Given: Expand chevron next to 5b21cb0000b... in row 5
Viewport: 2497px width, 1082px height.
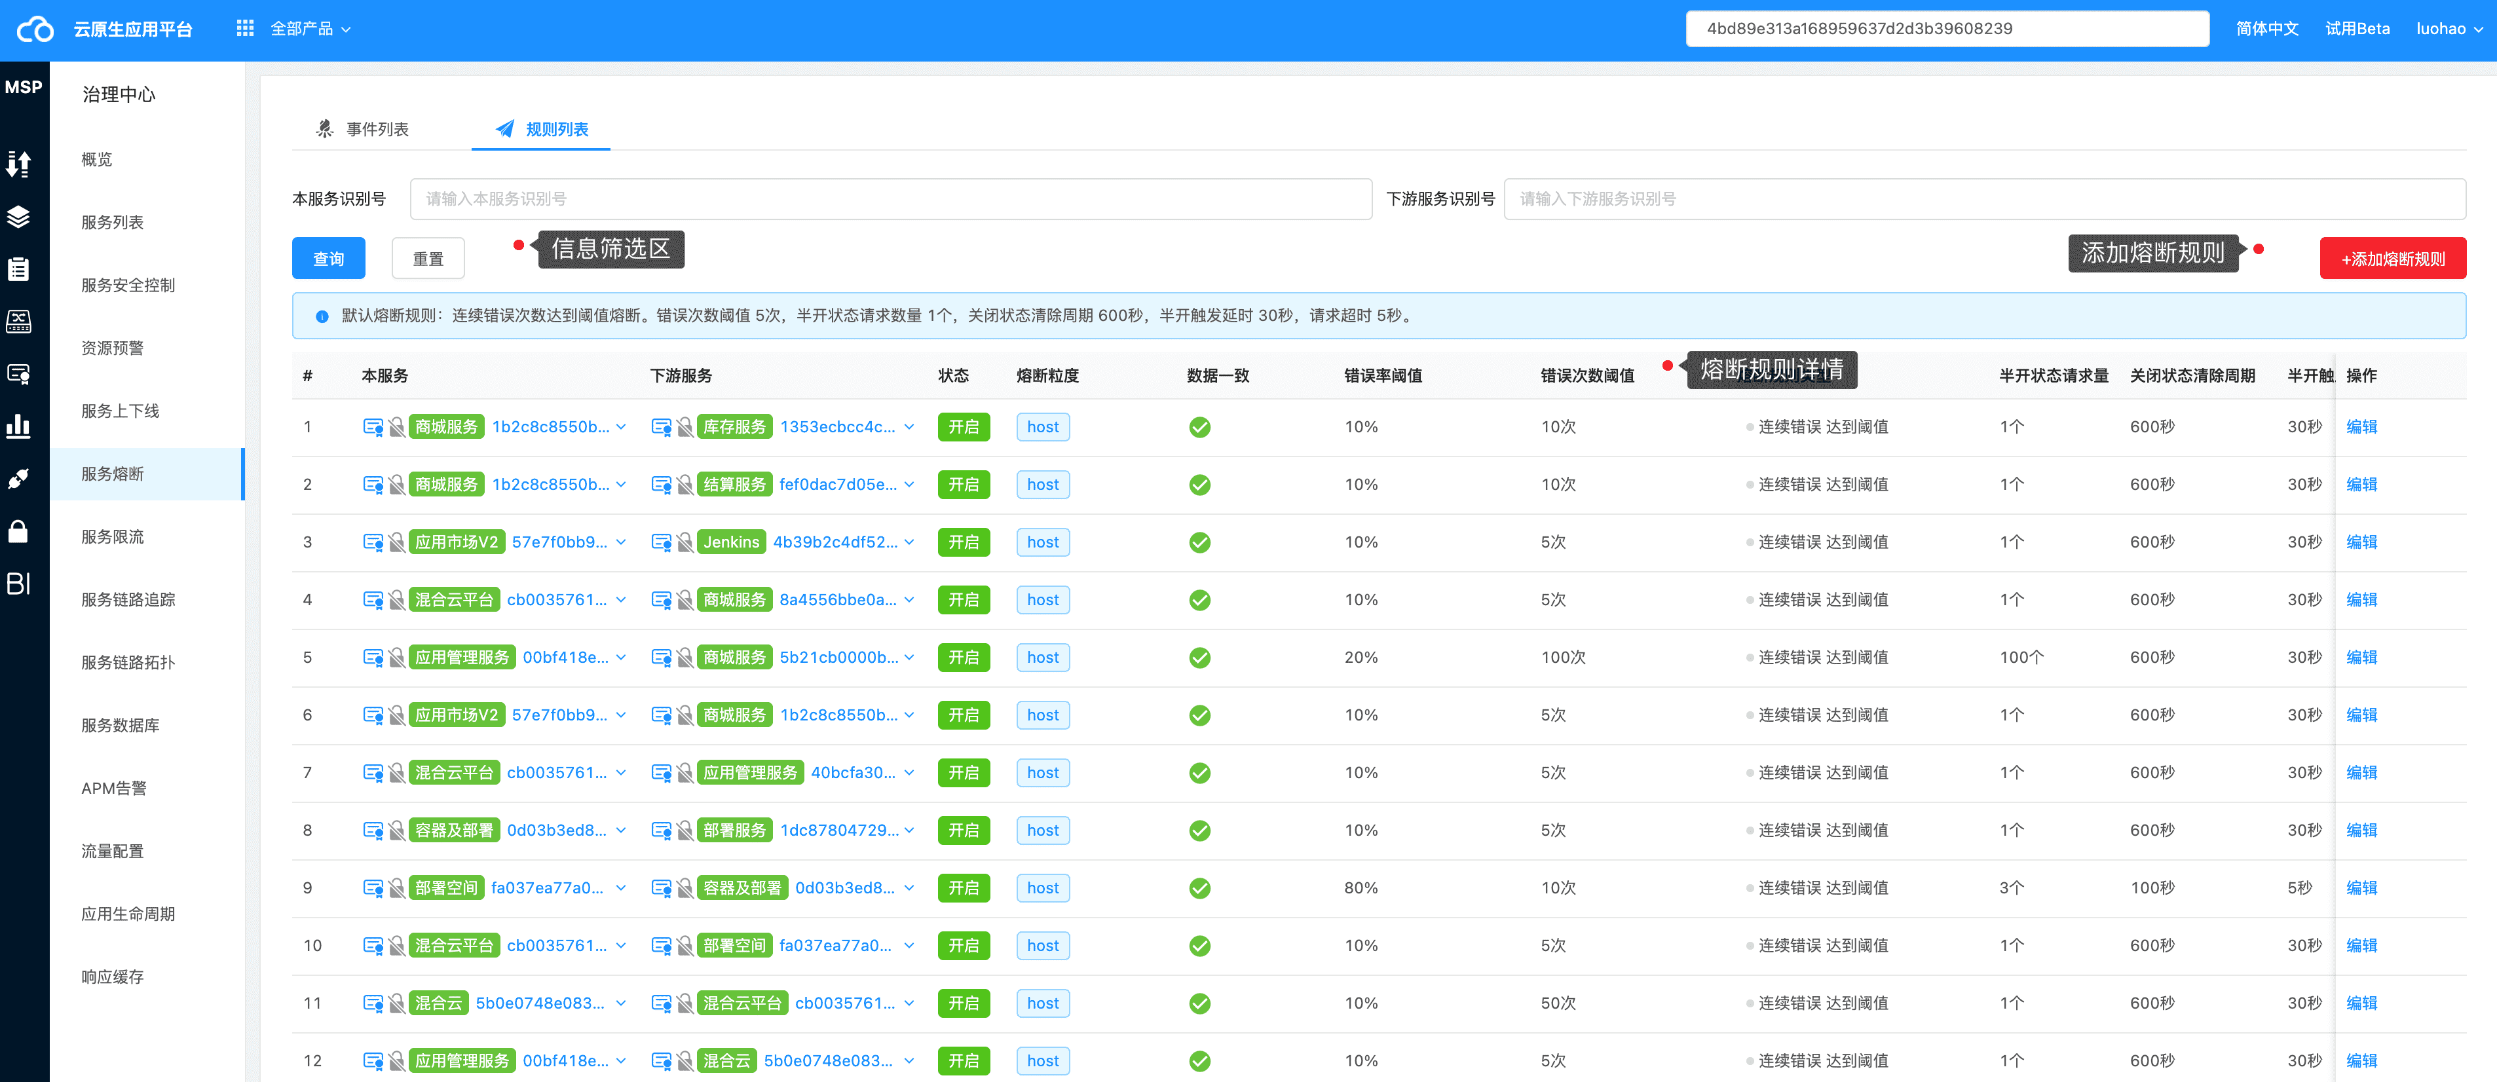Looking at the screenshot, I should [x=909, y=658].
